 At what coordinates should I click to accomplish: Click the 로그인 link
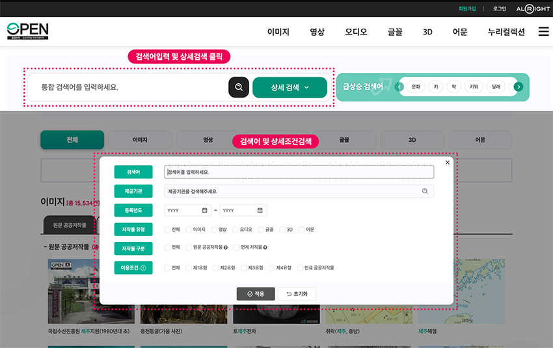(500, 9)
